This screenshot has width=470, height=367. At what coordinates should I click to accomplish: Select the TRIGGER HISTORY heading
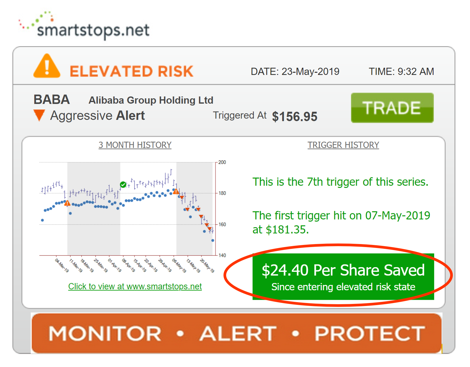343,145
